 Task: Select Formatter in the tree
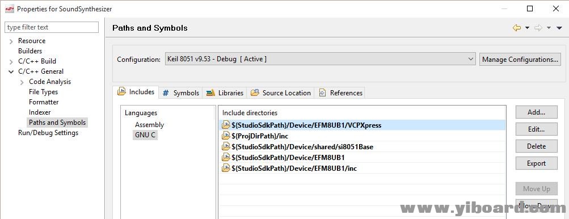tap(44, 102)
